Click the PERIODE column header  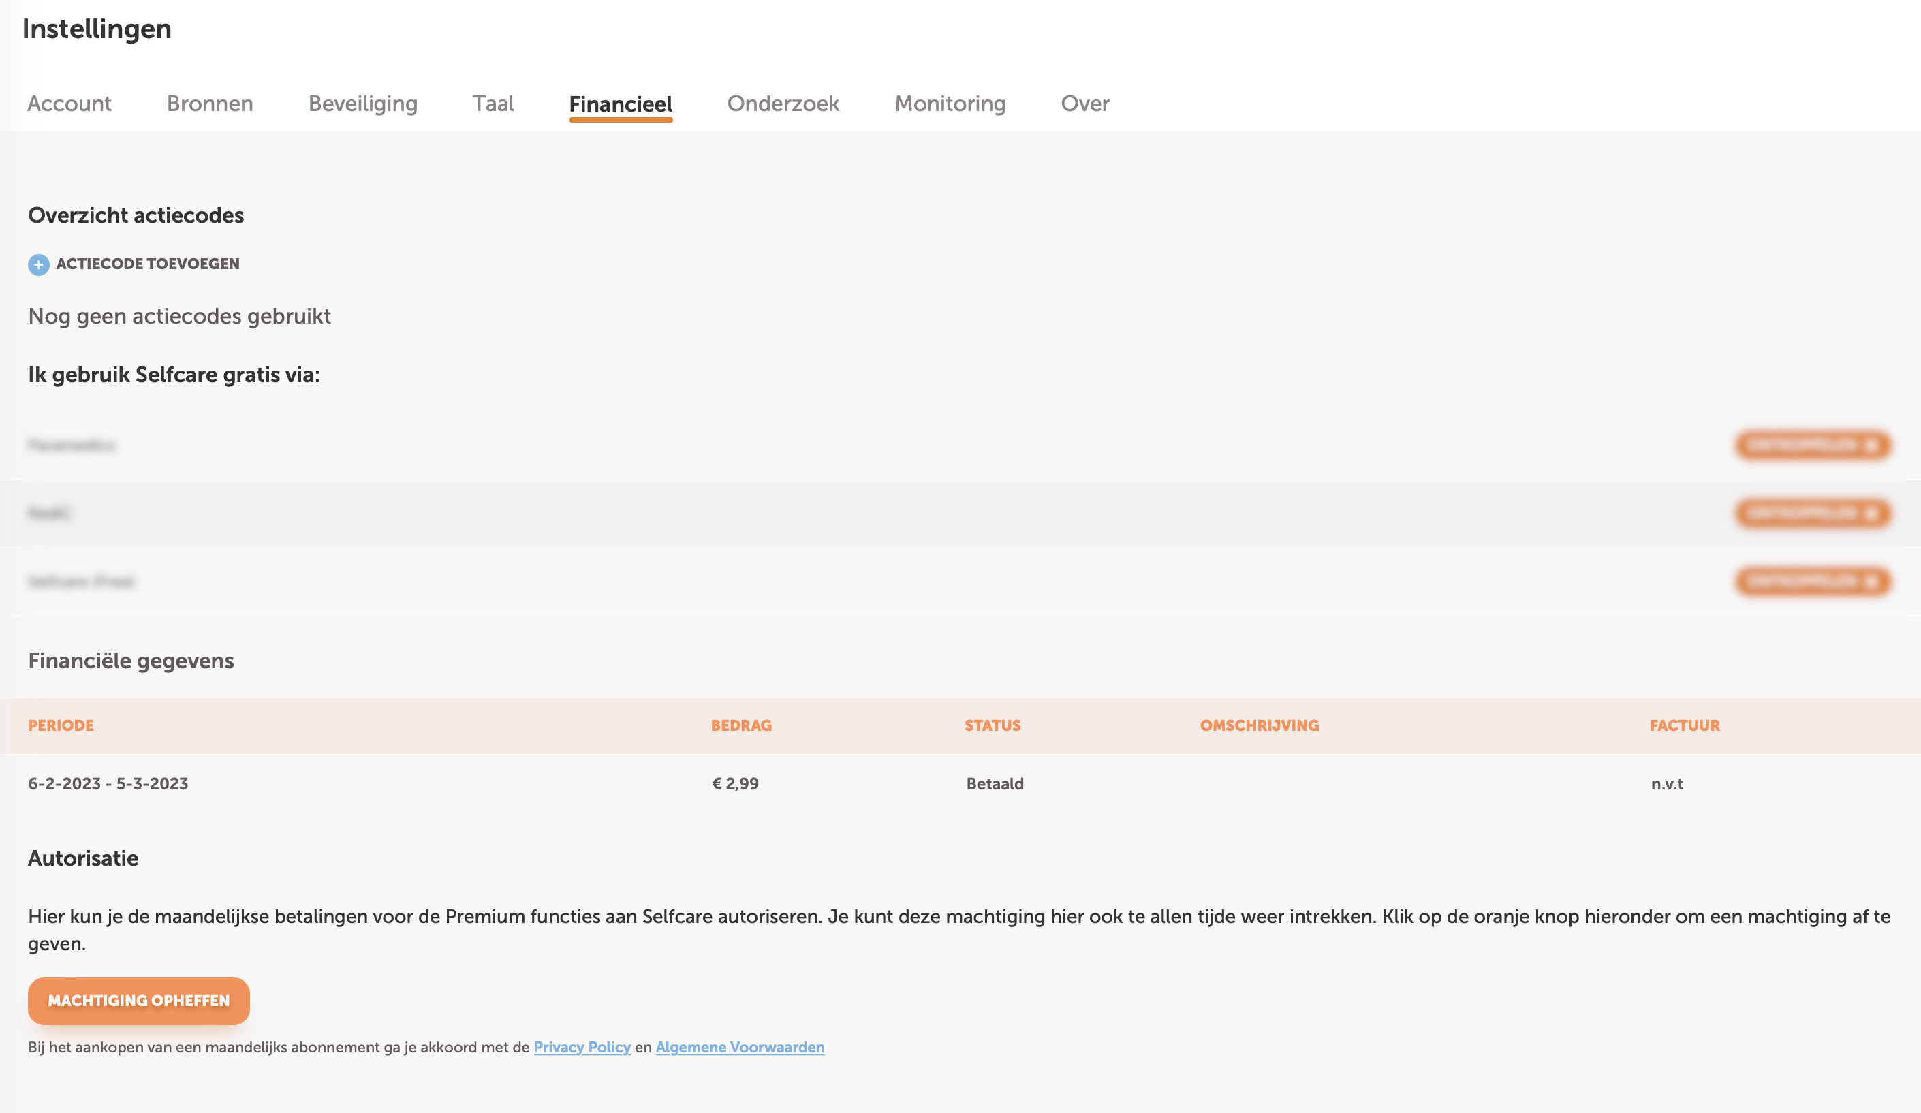click(61, 725)
